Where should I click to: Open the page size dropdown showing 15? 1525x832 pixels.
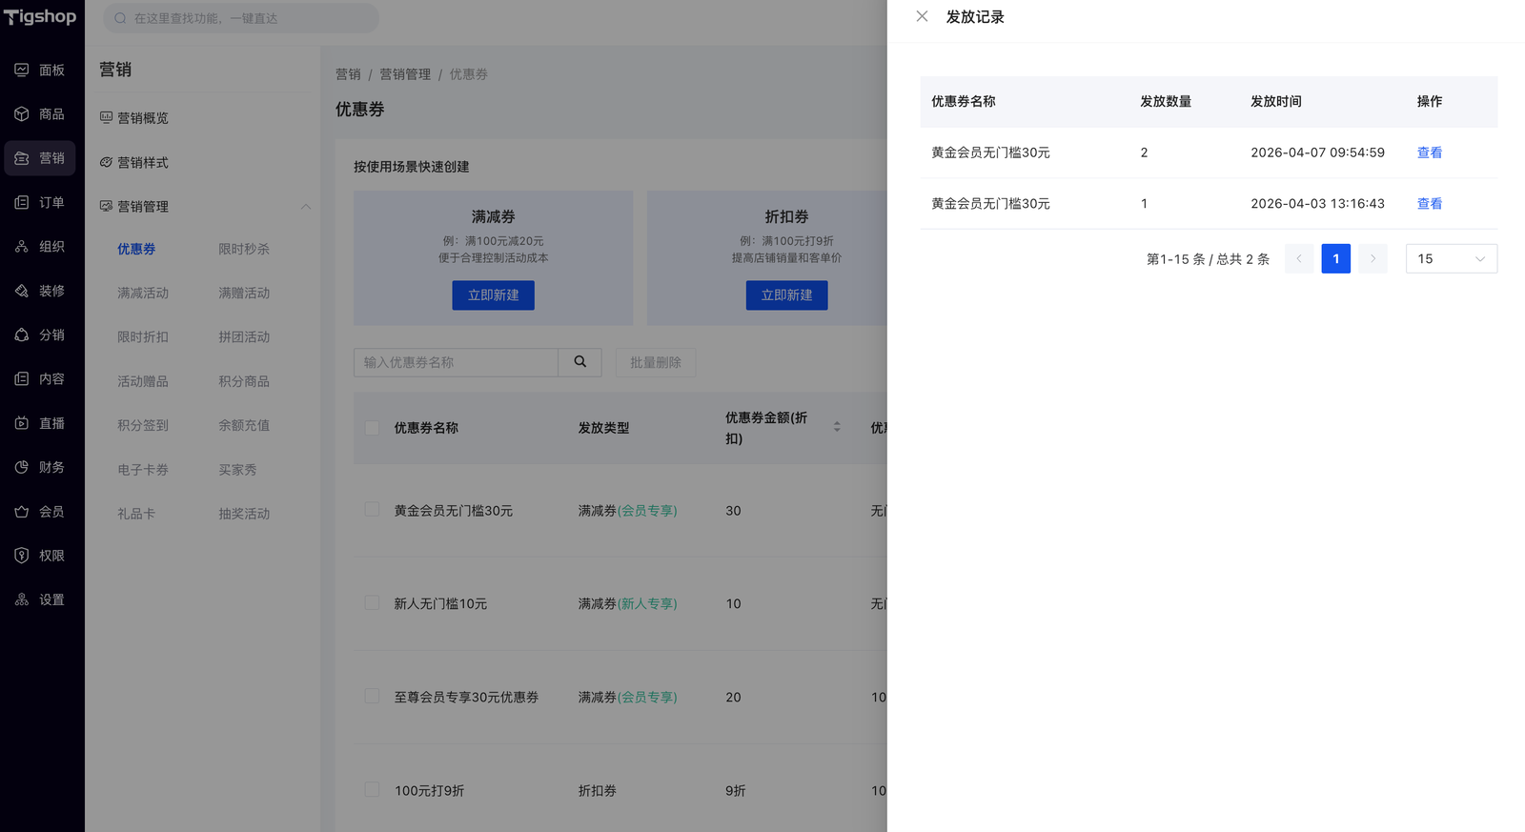click(1451, 258)
